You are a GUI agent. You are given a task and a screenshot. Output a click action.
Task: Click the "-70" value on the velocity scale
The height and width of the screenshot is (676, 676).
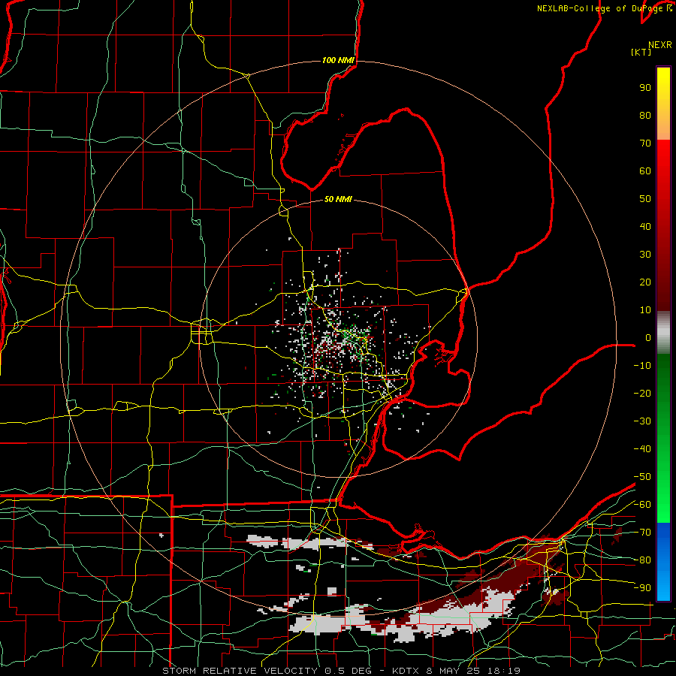642,533
